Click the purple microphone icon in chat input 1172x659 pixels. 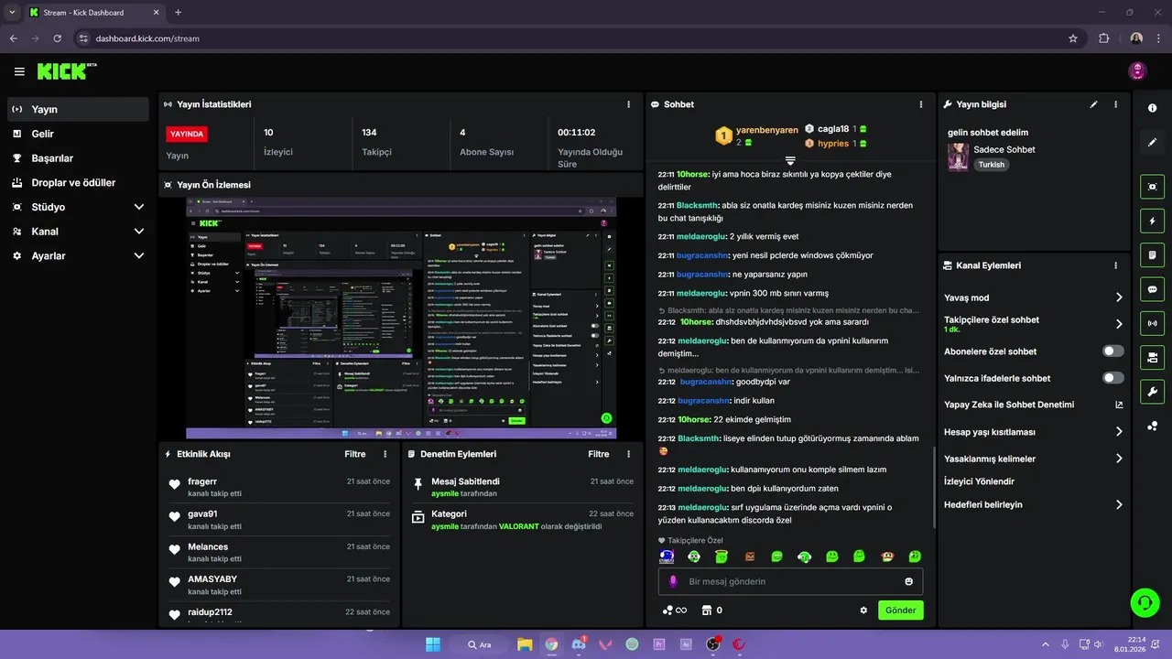click(673, 581)
